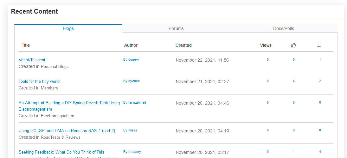Open the Verint/Telligent blog post

click(32, 60)
